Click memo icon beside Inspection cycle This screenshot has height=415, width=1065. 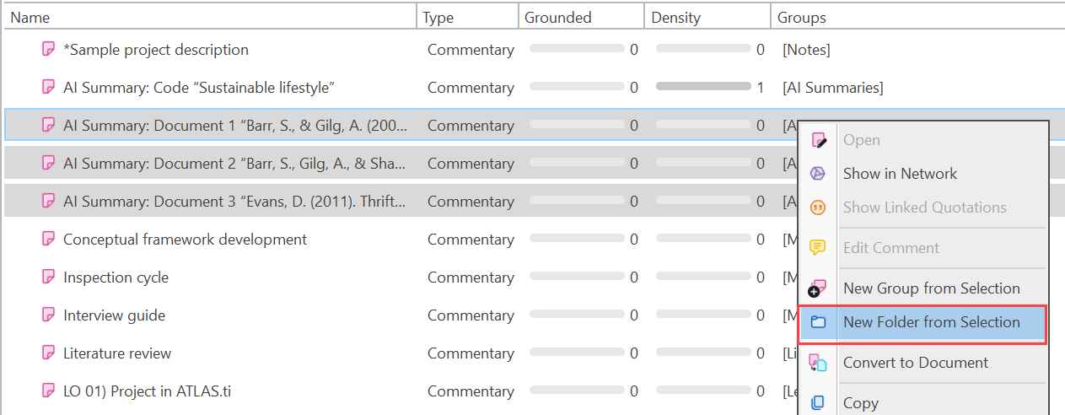pyautogui.click(x=49, y=278)
